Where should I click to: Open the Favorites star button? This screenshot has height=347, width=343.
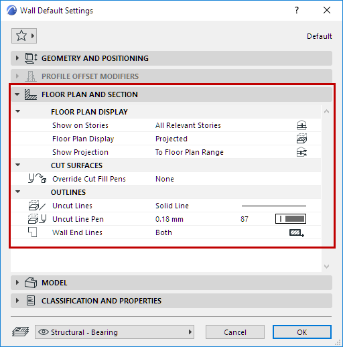click(x=24, y=36)
